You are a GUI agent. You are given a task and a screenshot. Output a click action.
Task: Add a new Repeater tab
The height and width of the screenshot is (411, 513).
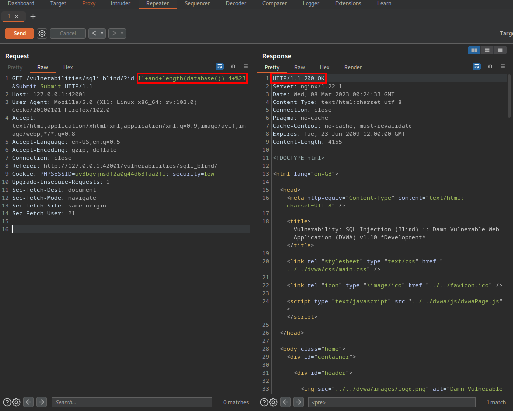click(x=33, y=17)
